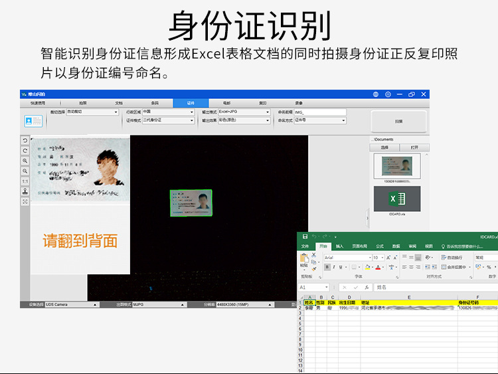
Task: Click the zoom in magnifier icon
Action: click(x=25, y=161)
